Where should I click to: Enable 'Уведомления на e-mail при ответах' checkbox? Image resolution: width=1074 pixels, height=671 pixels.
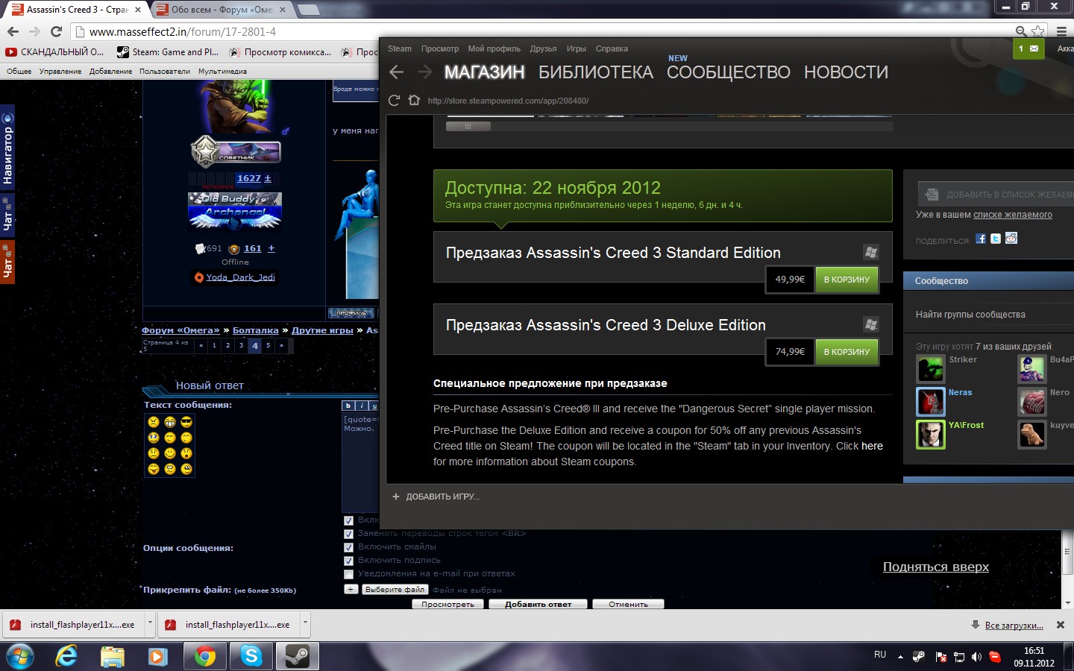(348, 574)
